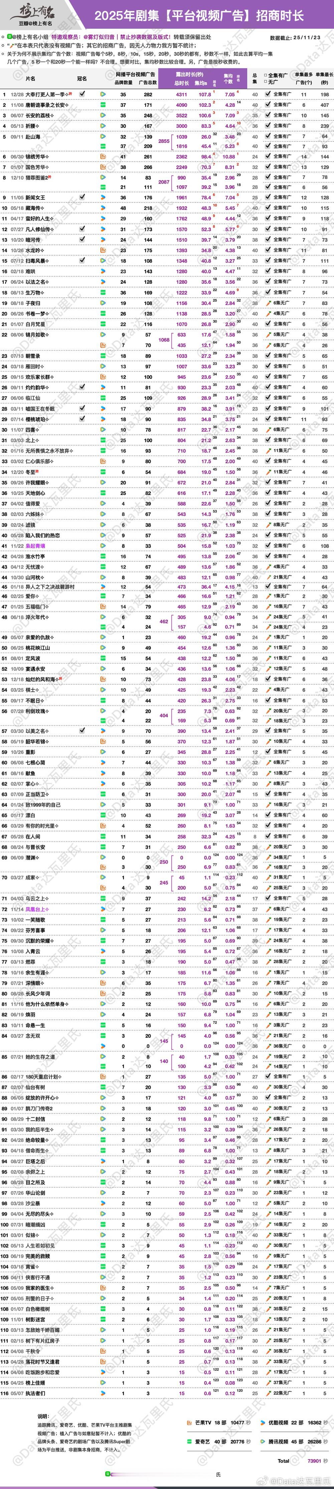Viewport: 334px width, 1489px height.
Task: Click green iQiyi icon in 唐朝诡事录之长安 row
Action: (103, 105)
